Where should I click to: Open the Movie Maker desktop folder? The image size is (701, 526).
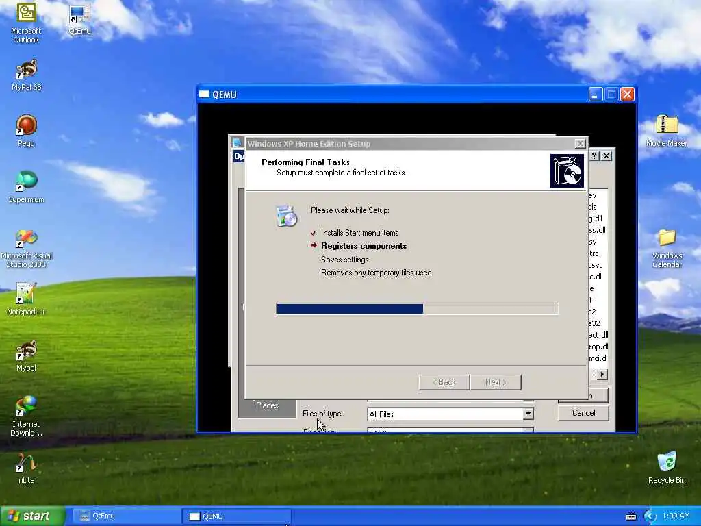(667, 131)
